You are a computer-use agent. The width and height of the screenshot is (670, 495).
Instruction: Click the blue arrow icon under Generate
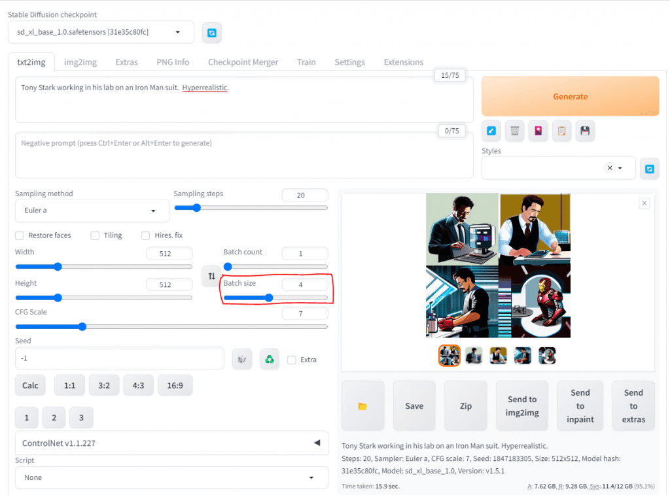(491, 131)
